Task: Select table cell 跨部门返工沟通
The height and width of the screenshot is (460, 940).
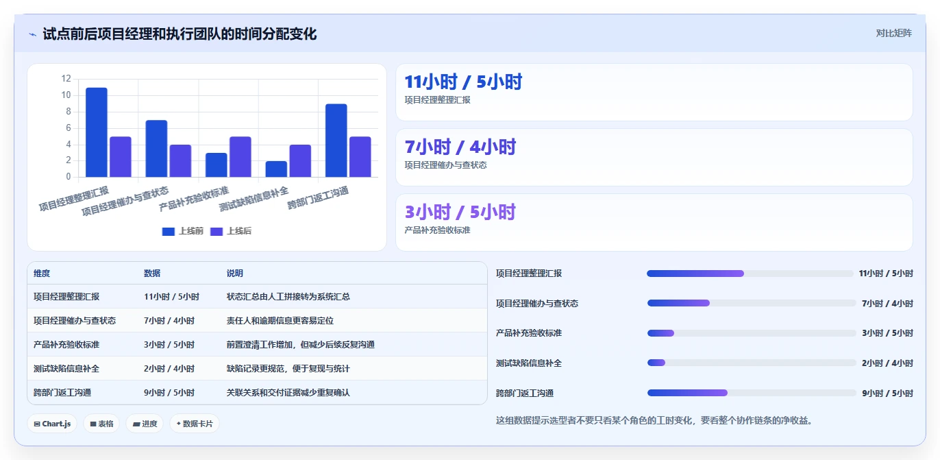Action: (62, 393)
